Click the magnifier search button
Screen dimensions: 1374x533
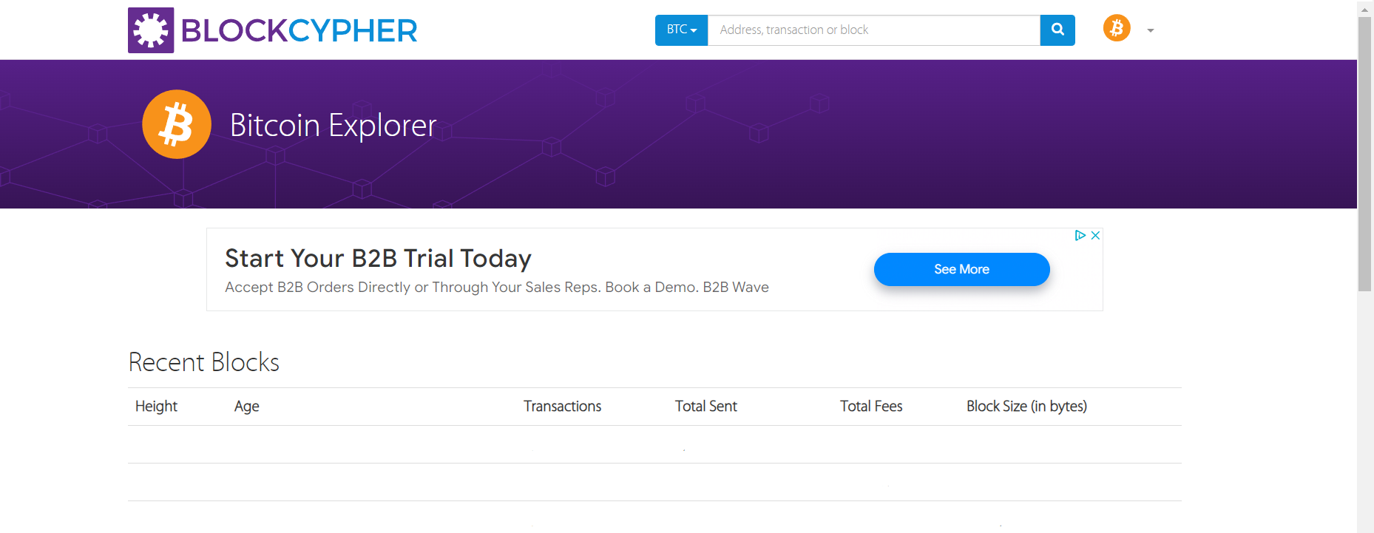point(1057,30)
